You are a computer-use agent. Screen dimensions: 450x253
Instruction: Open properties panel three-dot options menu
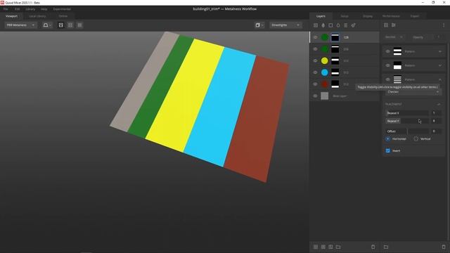444,25
